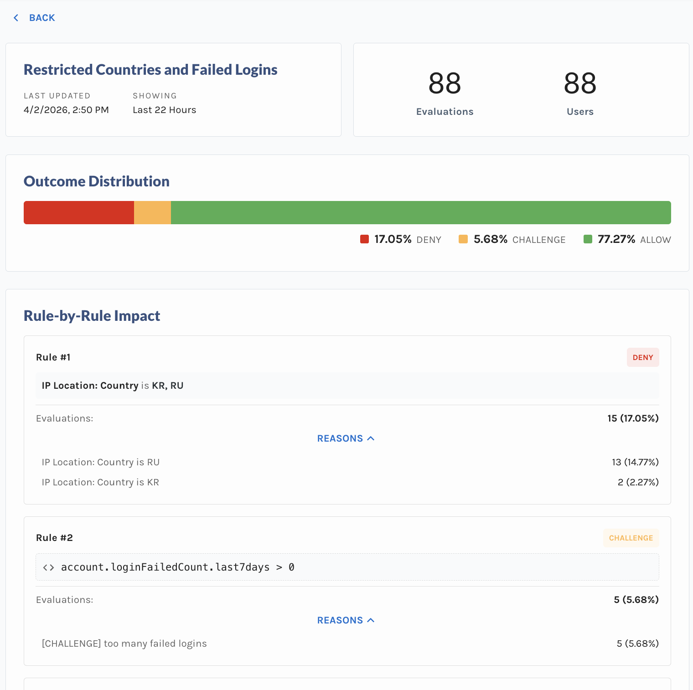Click Rule #1 evaluations value 15 (17.05%)
693x690 pixels.
coord(633,418)
